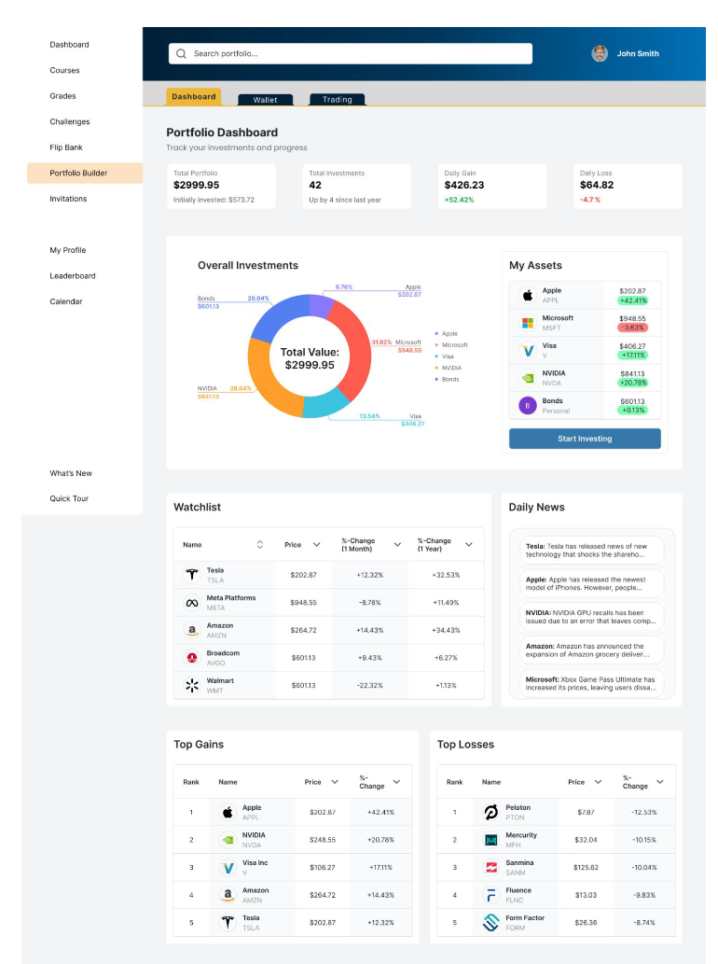Click the Mercurity logo in Top Losses
Image resolution: width=718 pixels, height=964 pixels.
(x=490, y=840)
